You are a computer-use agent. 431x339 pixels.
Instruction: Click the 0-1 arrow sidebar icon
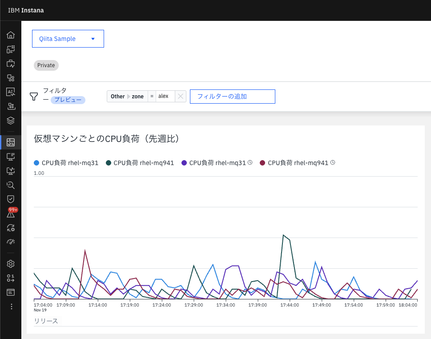tap(10, 278)
